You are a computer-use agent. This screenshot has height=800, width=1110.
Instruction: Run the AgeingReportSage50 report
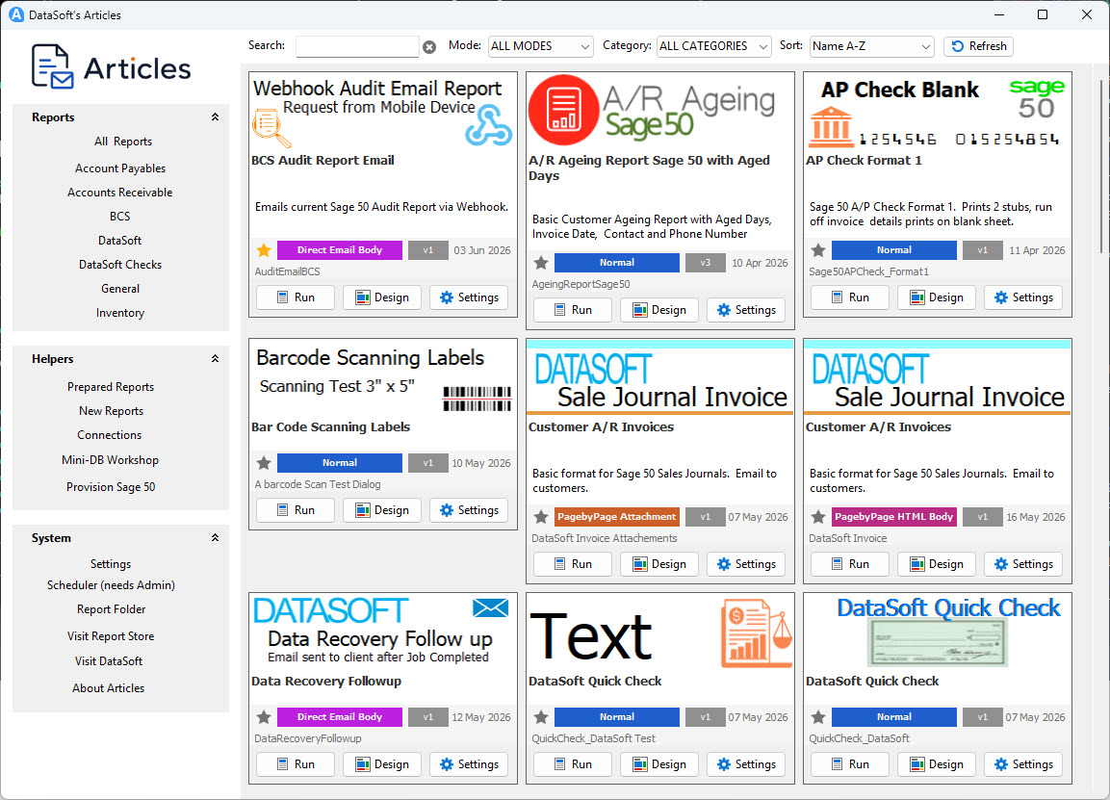pos(573,310)
